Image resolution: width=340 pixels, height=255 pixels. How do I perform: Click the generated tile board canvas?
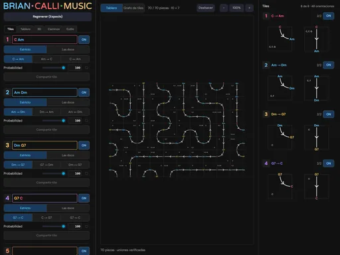pos(177,130)
